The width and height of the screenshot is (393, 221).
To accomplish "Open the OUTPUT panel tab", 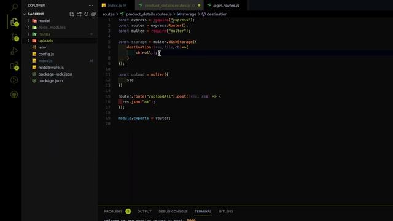I will coord(144,211).
